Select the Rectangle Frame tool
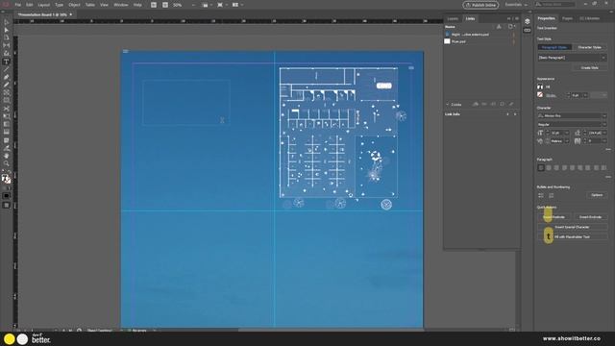This screenshot has height=346, width=615. (x=7, y=93)
